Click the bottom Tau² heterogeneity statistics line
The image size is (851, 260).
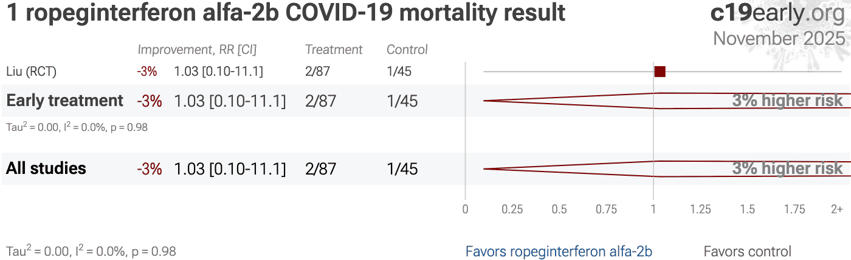point(91,251)
